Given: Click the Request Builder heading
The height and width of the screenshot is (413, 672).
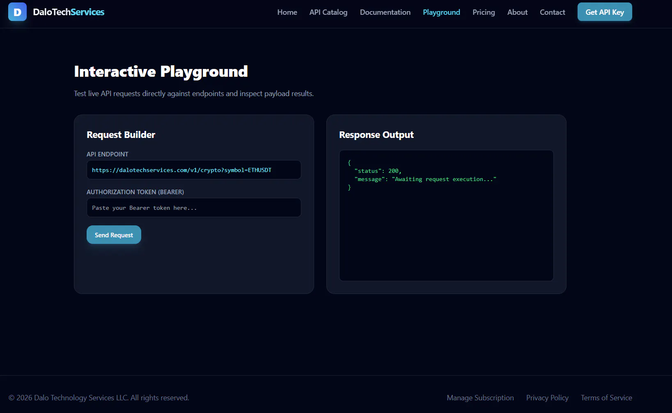Looking at the screenshot, I should [x=121, y=135].
